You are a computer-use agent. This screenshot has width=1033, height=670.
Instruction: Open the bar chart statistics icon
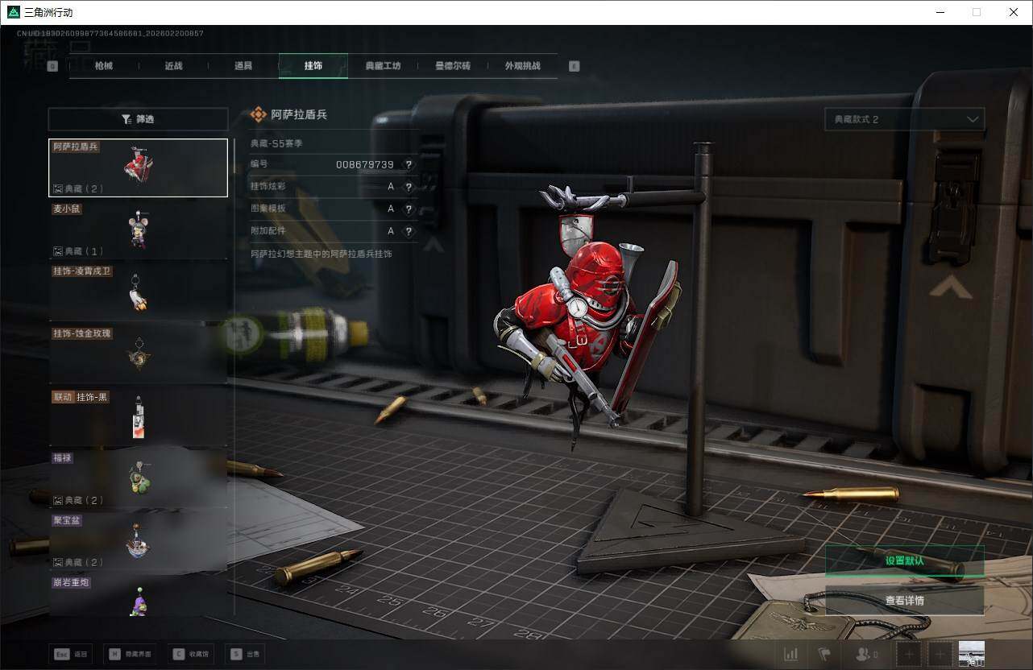tap(791, 655)
